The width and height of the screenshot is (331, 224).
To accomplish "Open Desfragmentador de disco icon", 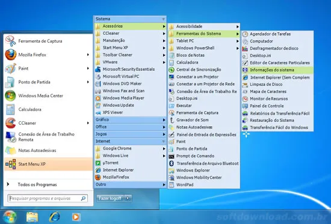I will point(245,49).
